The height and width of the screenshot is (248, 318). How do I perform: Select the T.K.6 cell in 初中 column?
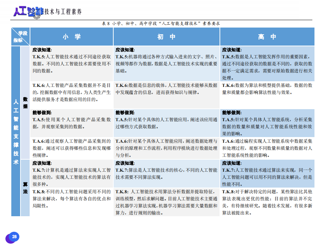166,89
